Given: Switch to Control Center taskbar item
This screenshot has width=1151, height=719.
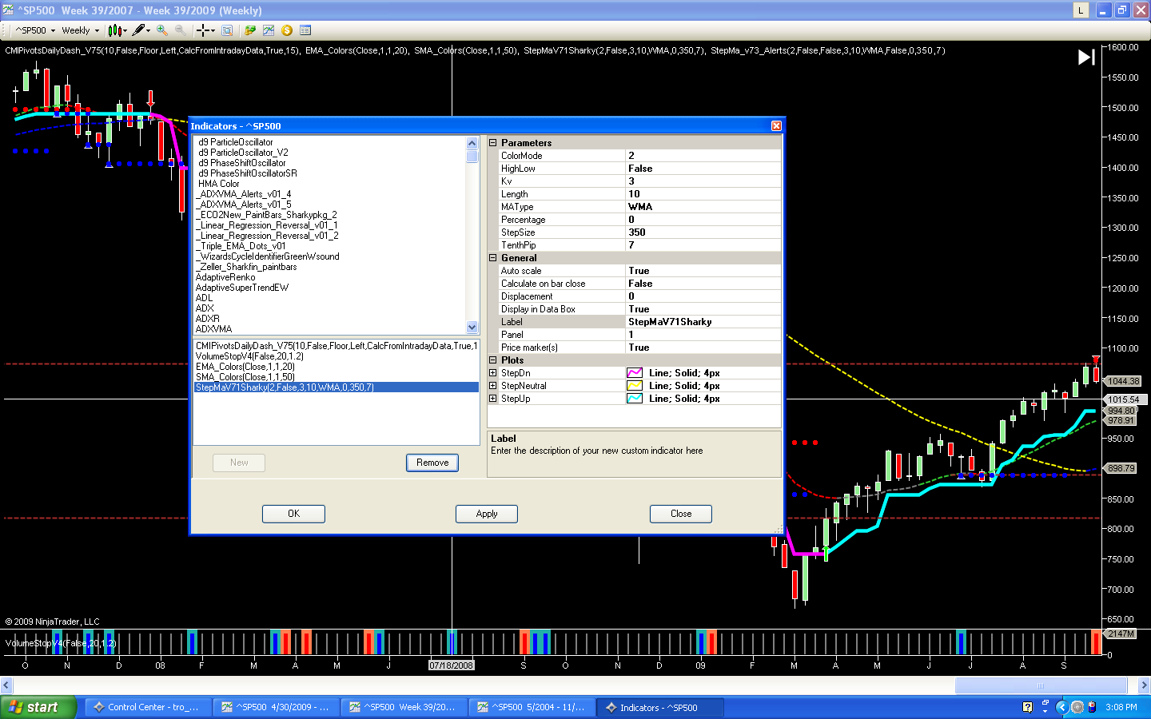Looking at the screenshot, I should 148,707.
